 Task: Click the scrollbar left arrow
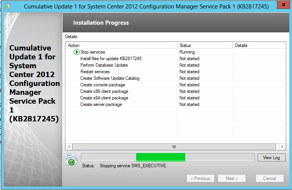[x=69, y=146]
